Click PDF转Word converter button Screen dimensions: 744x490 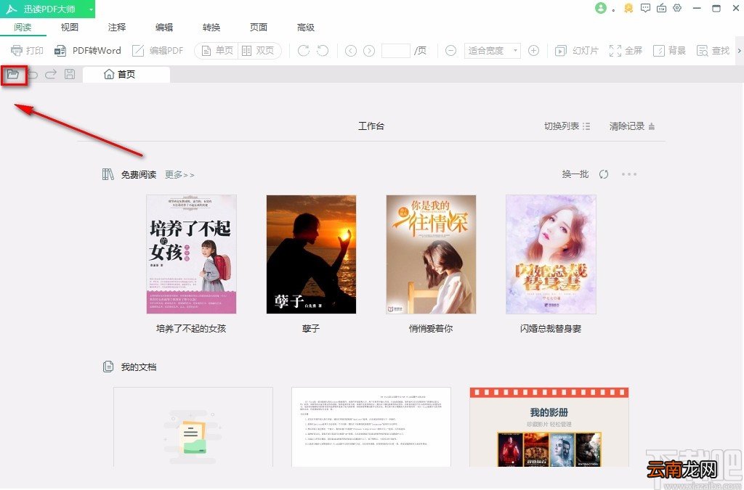(88, 51)
